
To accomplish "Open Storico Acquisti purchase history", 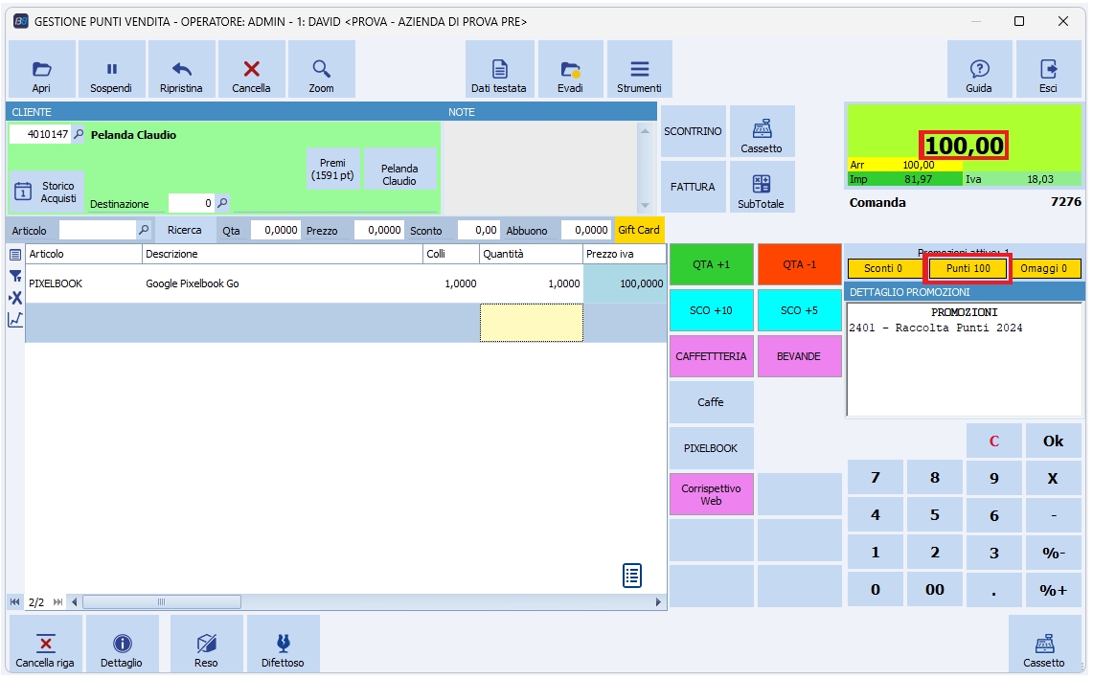I will tap(47, 192).
